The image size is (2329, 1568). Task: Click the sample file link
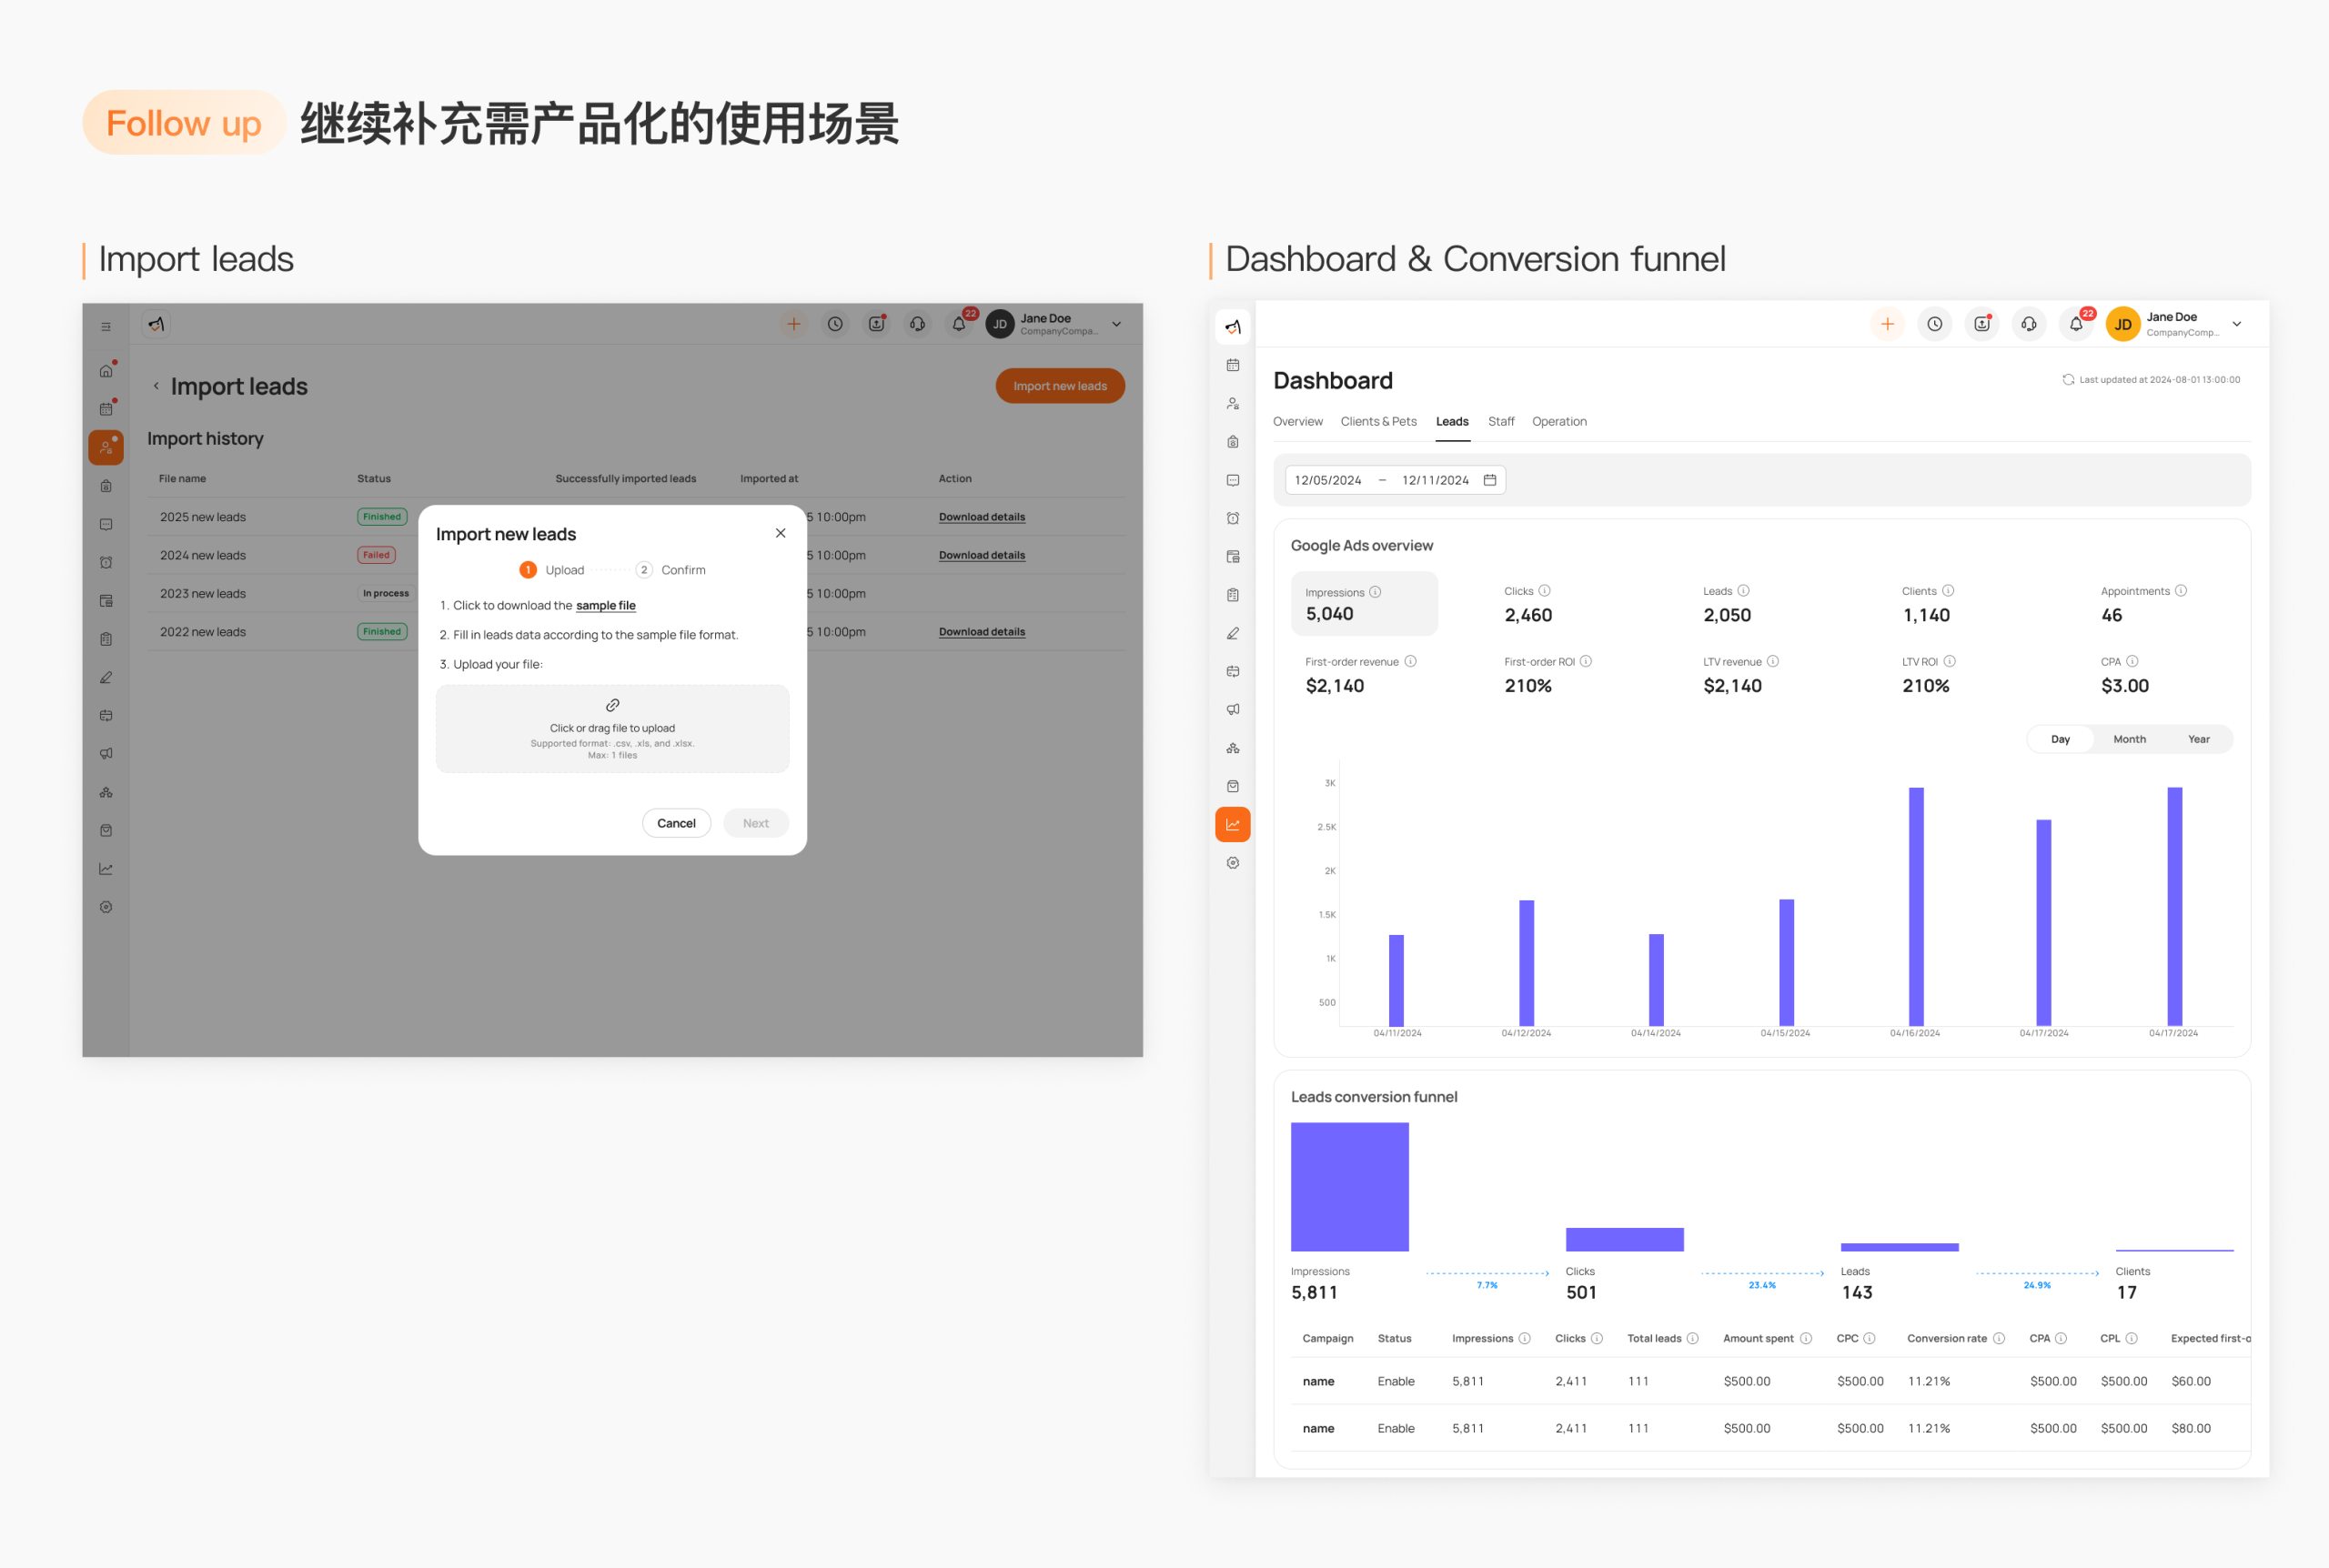[x=605, y=606]
